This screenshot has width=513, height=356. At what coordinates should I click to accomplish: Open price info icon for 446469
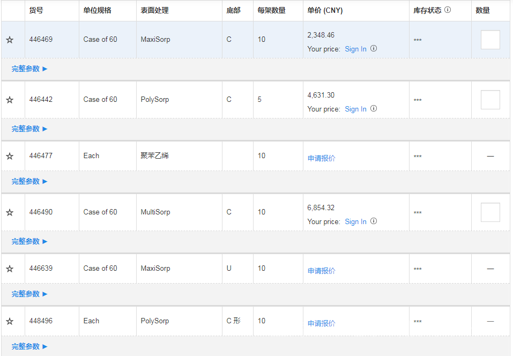click(x=374, y=49)
